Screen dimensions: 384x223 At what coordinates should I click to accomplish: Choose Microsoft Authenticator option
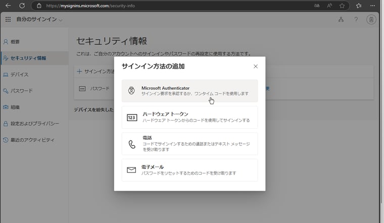pos(189,91)
